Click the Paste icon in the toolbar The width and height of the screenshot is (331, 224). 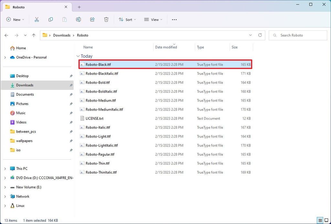click(x=64, y=19)
